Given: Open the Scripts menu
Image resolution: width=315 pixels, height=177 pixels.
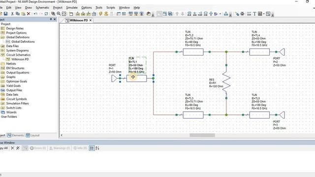Looking at the screenshot, I should click(111, 8).
